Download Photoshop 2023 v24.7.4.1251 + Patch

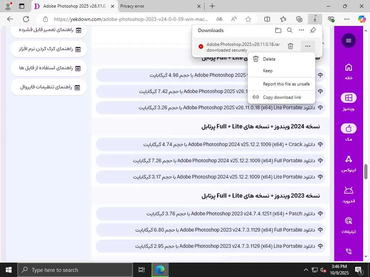211,214
